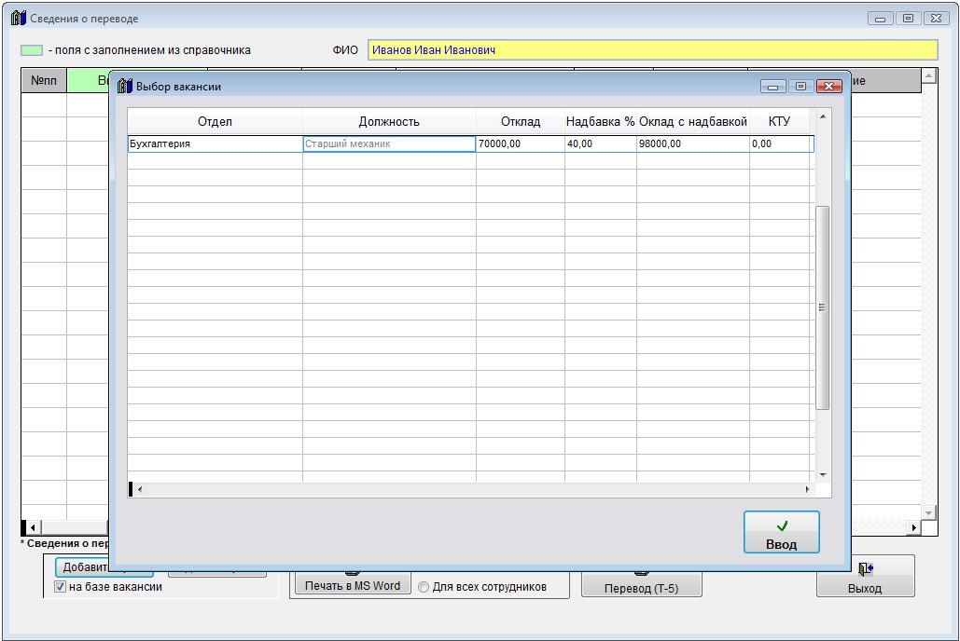Click the 70000,00 salary cell
960x641 pixels.
coord(521,143)
